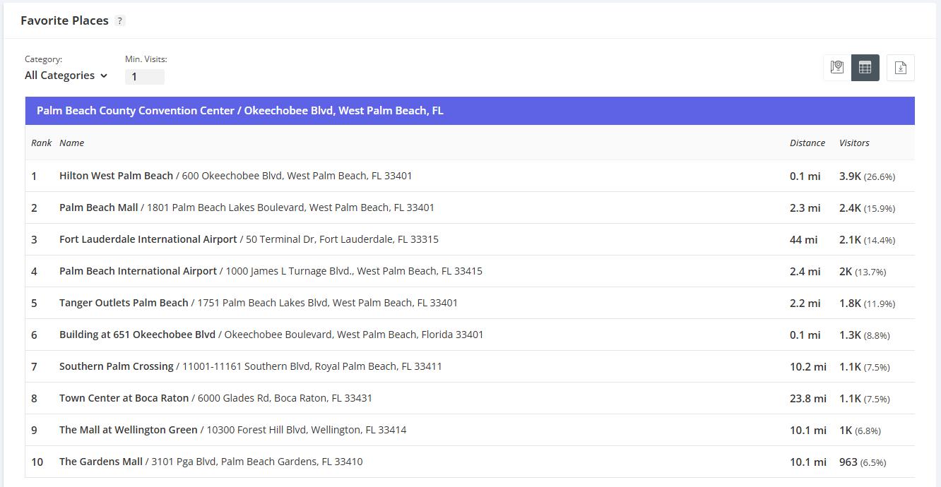Sort by Visitors column header

[x=854, y=143]
